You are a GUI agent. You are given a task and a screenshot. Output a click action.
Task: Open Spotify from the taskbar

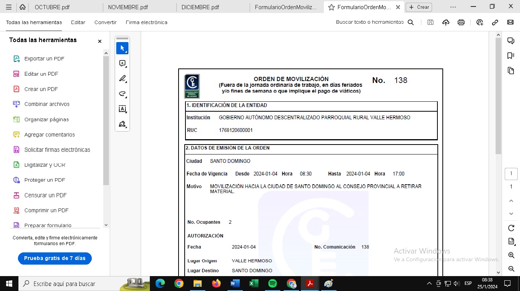pyautogui.click(x=272, y=284)
